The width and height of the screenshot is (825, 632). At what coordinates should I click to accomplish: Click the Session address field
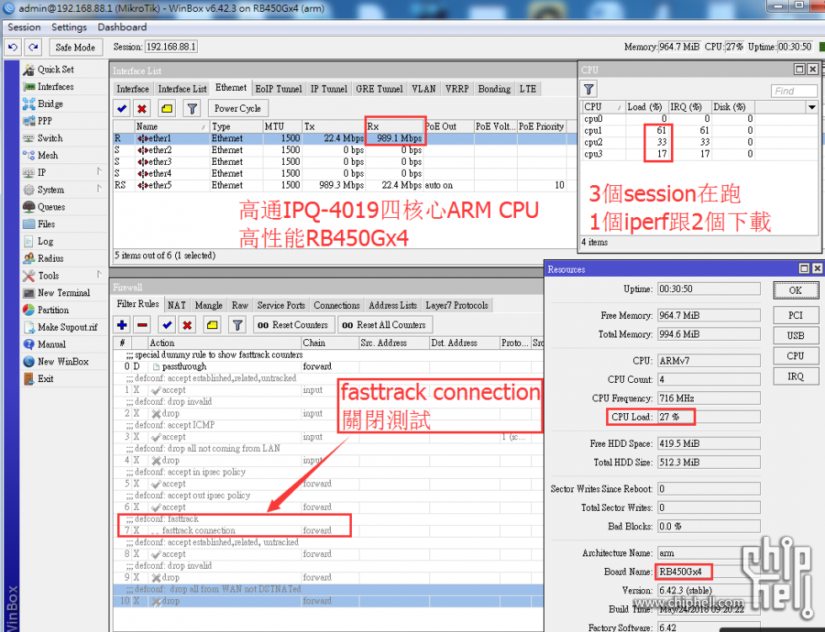[x=171, y=47]
